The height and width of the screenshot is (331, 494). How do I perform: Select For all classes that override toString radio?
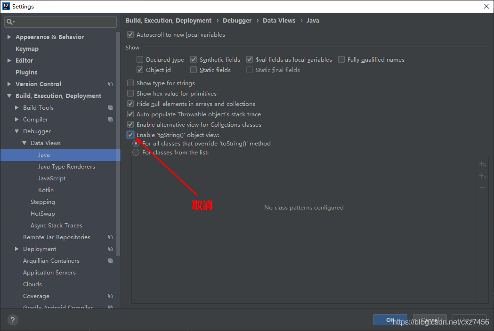[136, 144]
